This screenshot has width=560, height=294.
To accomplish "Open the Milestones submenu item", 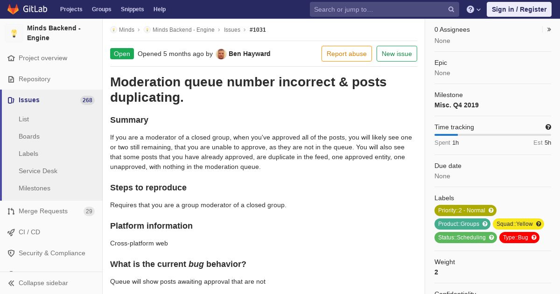I will [35, 188].
